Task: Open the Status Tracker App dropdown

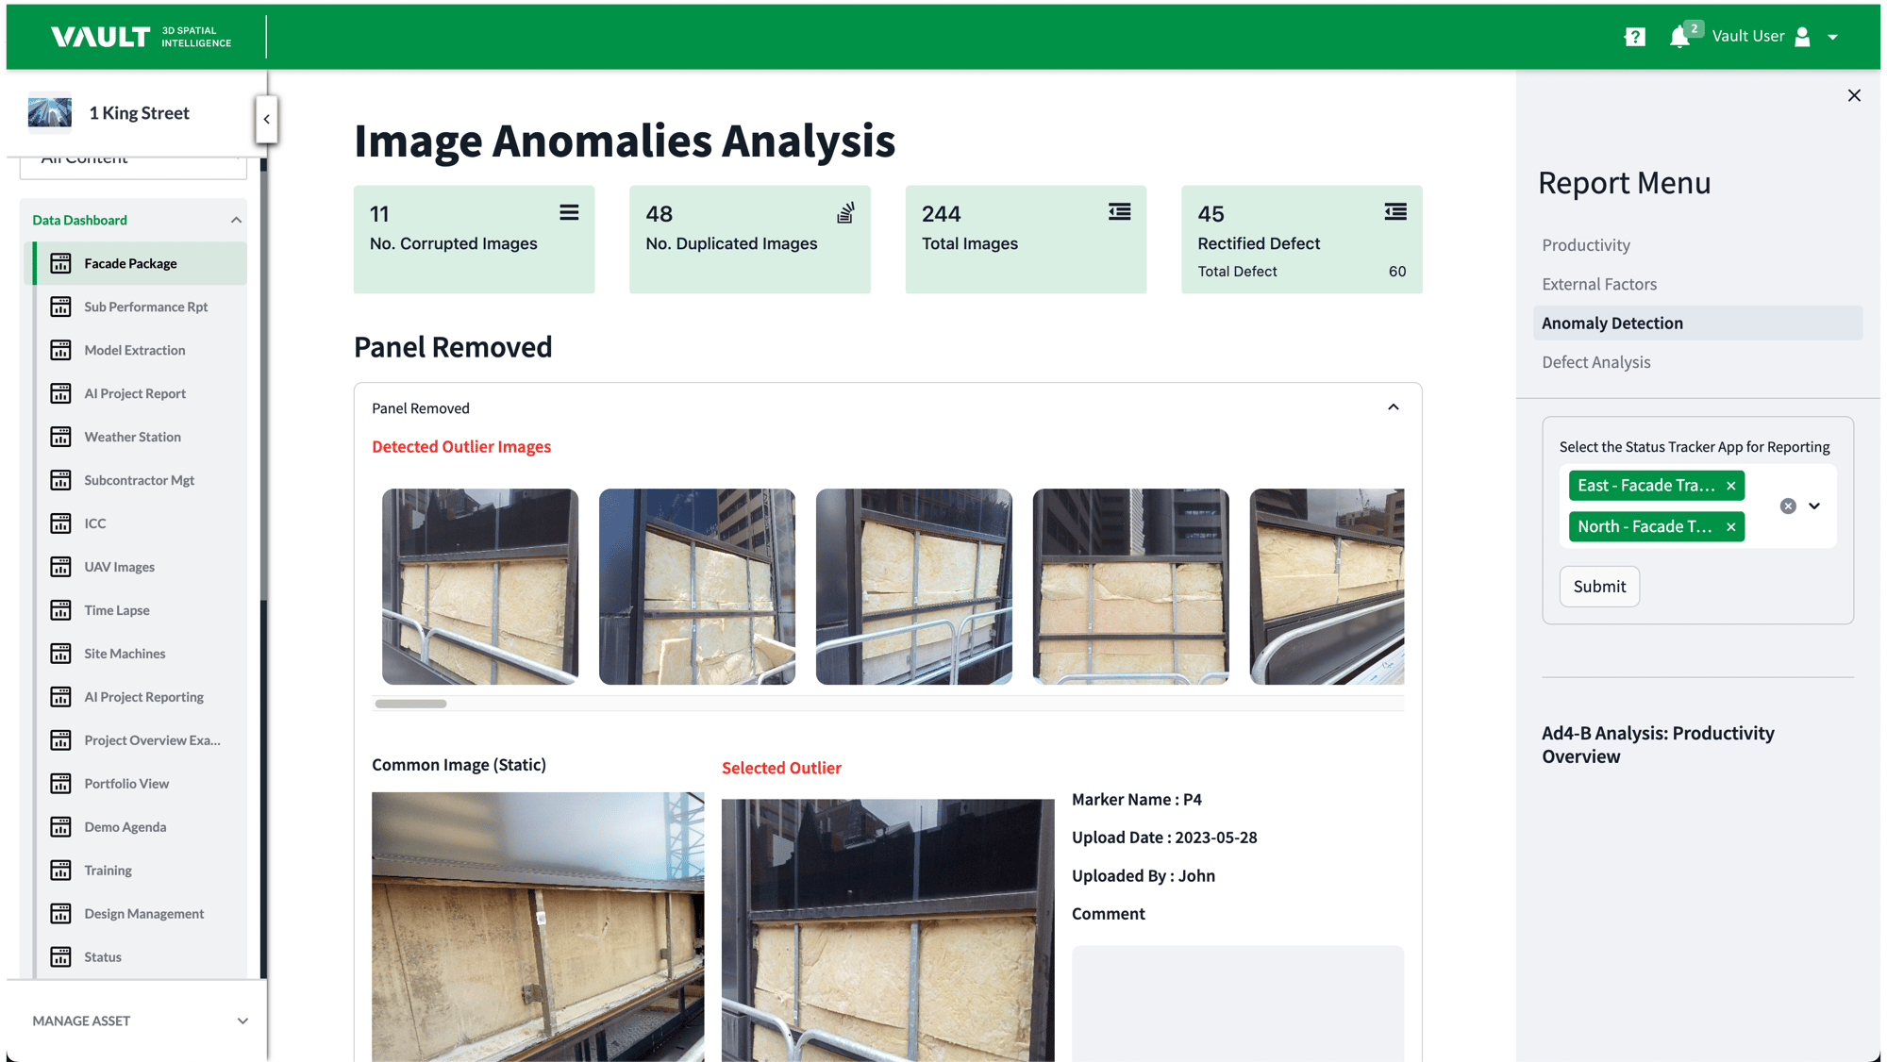Action: (x=1814, y=506)
